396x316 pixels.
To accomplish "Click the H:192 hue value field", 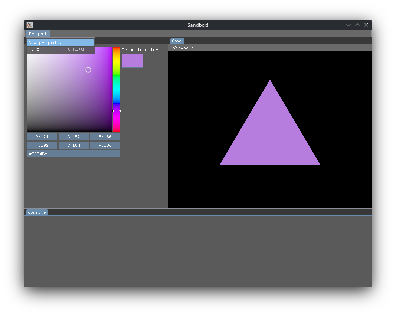I will click(42, 145).
